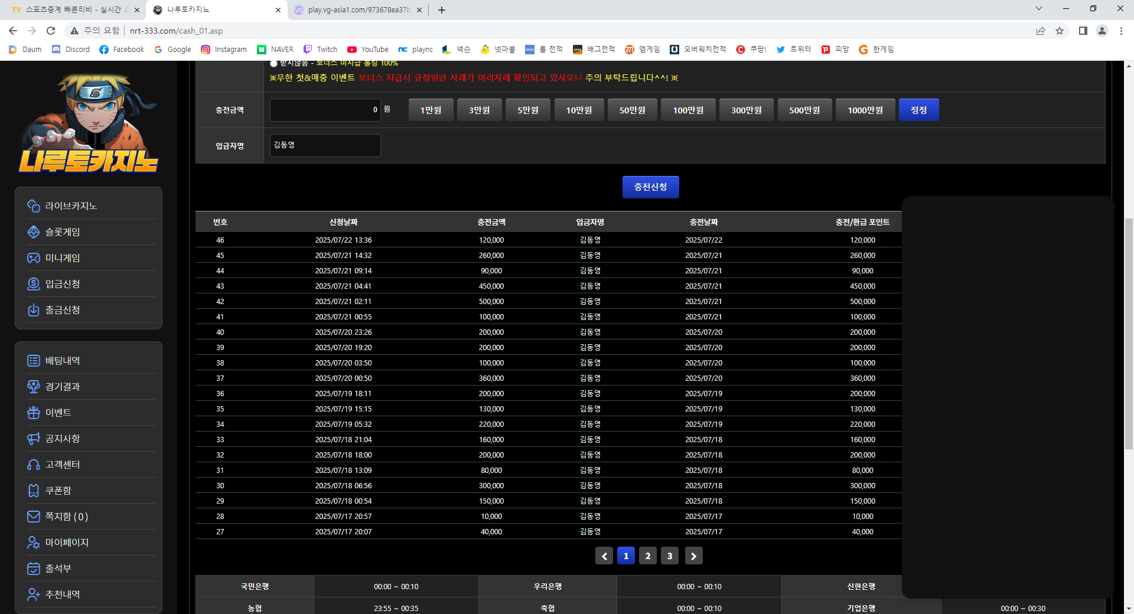Go to previous page of charge history
This screenshot has width=1134, height=614.
pyautogui.click(x=604, y=556)
